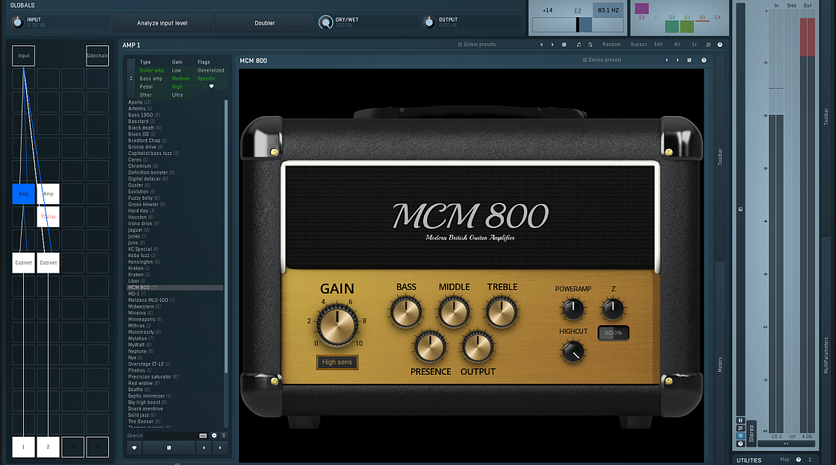Toggle the Bypass option in AMP 1
The image size is (836, 465).
[639, 45]
